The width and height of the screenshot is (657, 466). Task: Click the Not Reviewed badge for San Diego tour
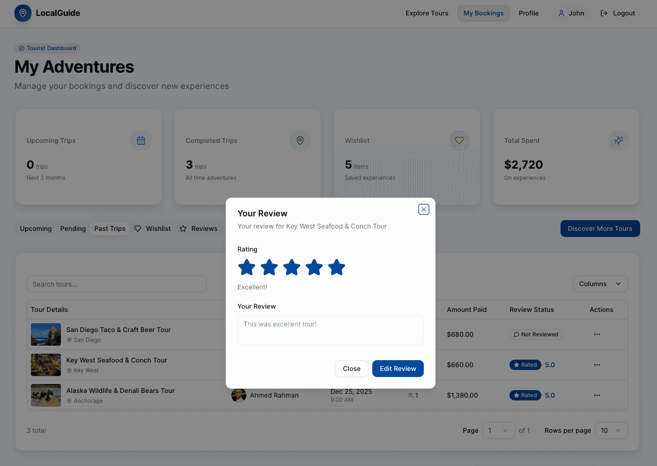pos(536,334)
